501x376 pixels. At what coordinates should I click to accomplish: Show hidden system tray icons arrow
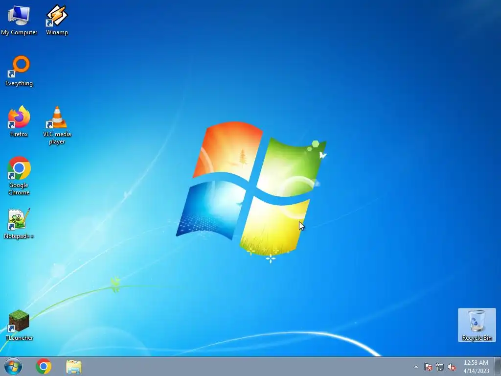point(416,367)
